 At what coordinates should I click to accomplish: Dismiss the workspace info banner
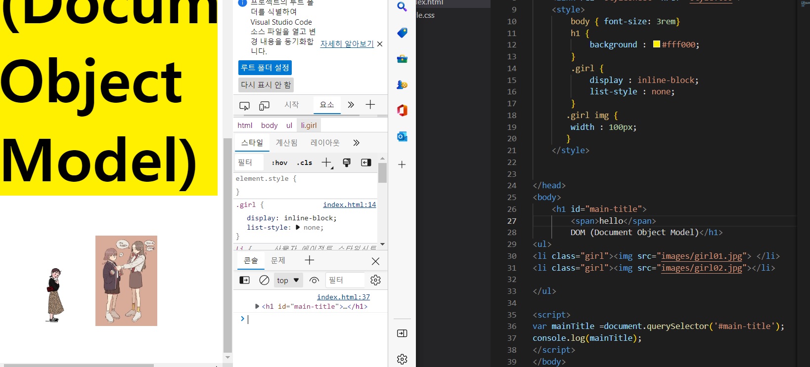coord(380,44)
